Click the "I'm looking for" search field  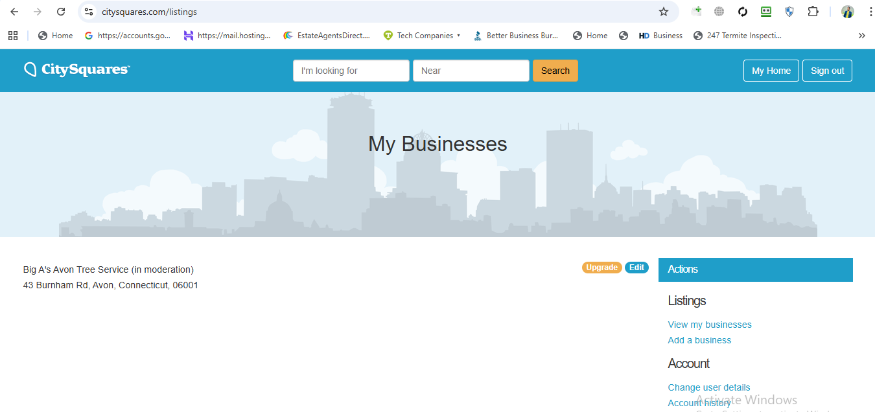coord(351,71)
